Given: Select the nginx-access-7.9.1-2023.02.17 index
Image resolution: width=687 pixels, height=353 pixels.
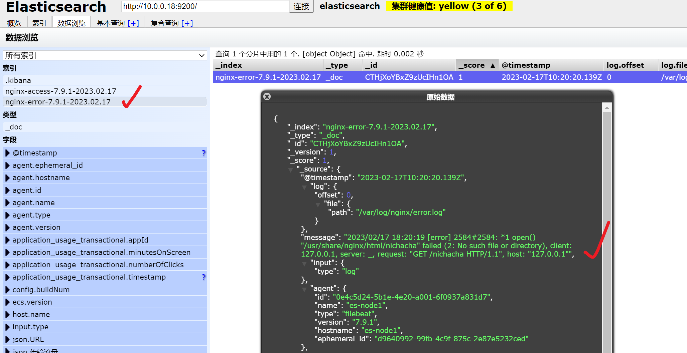Looking at the screenshot, I should pos(61,91).
